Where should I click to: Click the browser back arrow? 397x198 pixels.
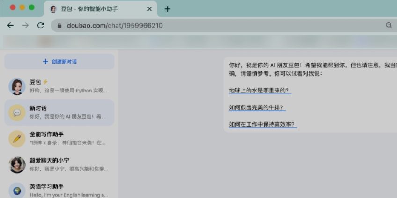coord(10,26)
